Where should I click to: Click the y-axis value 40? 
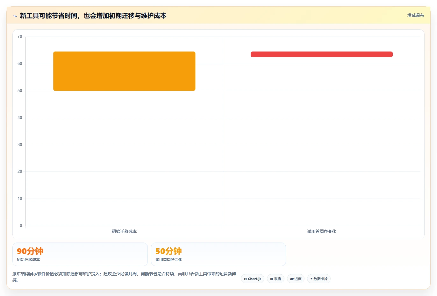click(20, 118)
